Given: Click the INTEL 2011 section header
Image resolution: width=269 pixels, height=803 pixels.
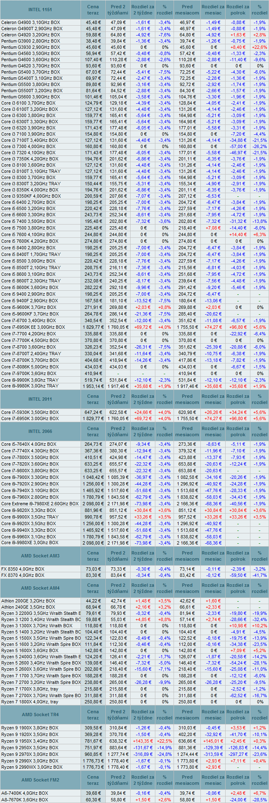Looking at the screenshot, I should click(40, 399).
